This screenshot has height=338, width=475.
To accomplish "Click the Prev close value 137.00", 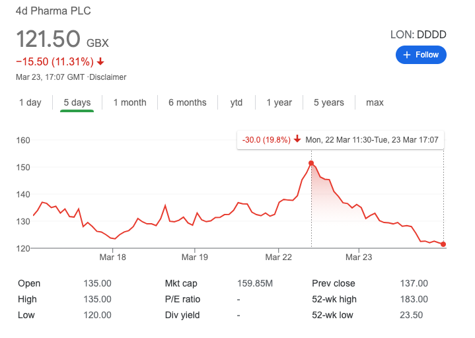I will pyautogui.click(x=414, y=283).
